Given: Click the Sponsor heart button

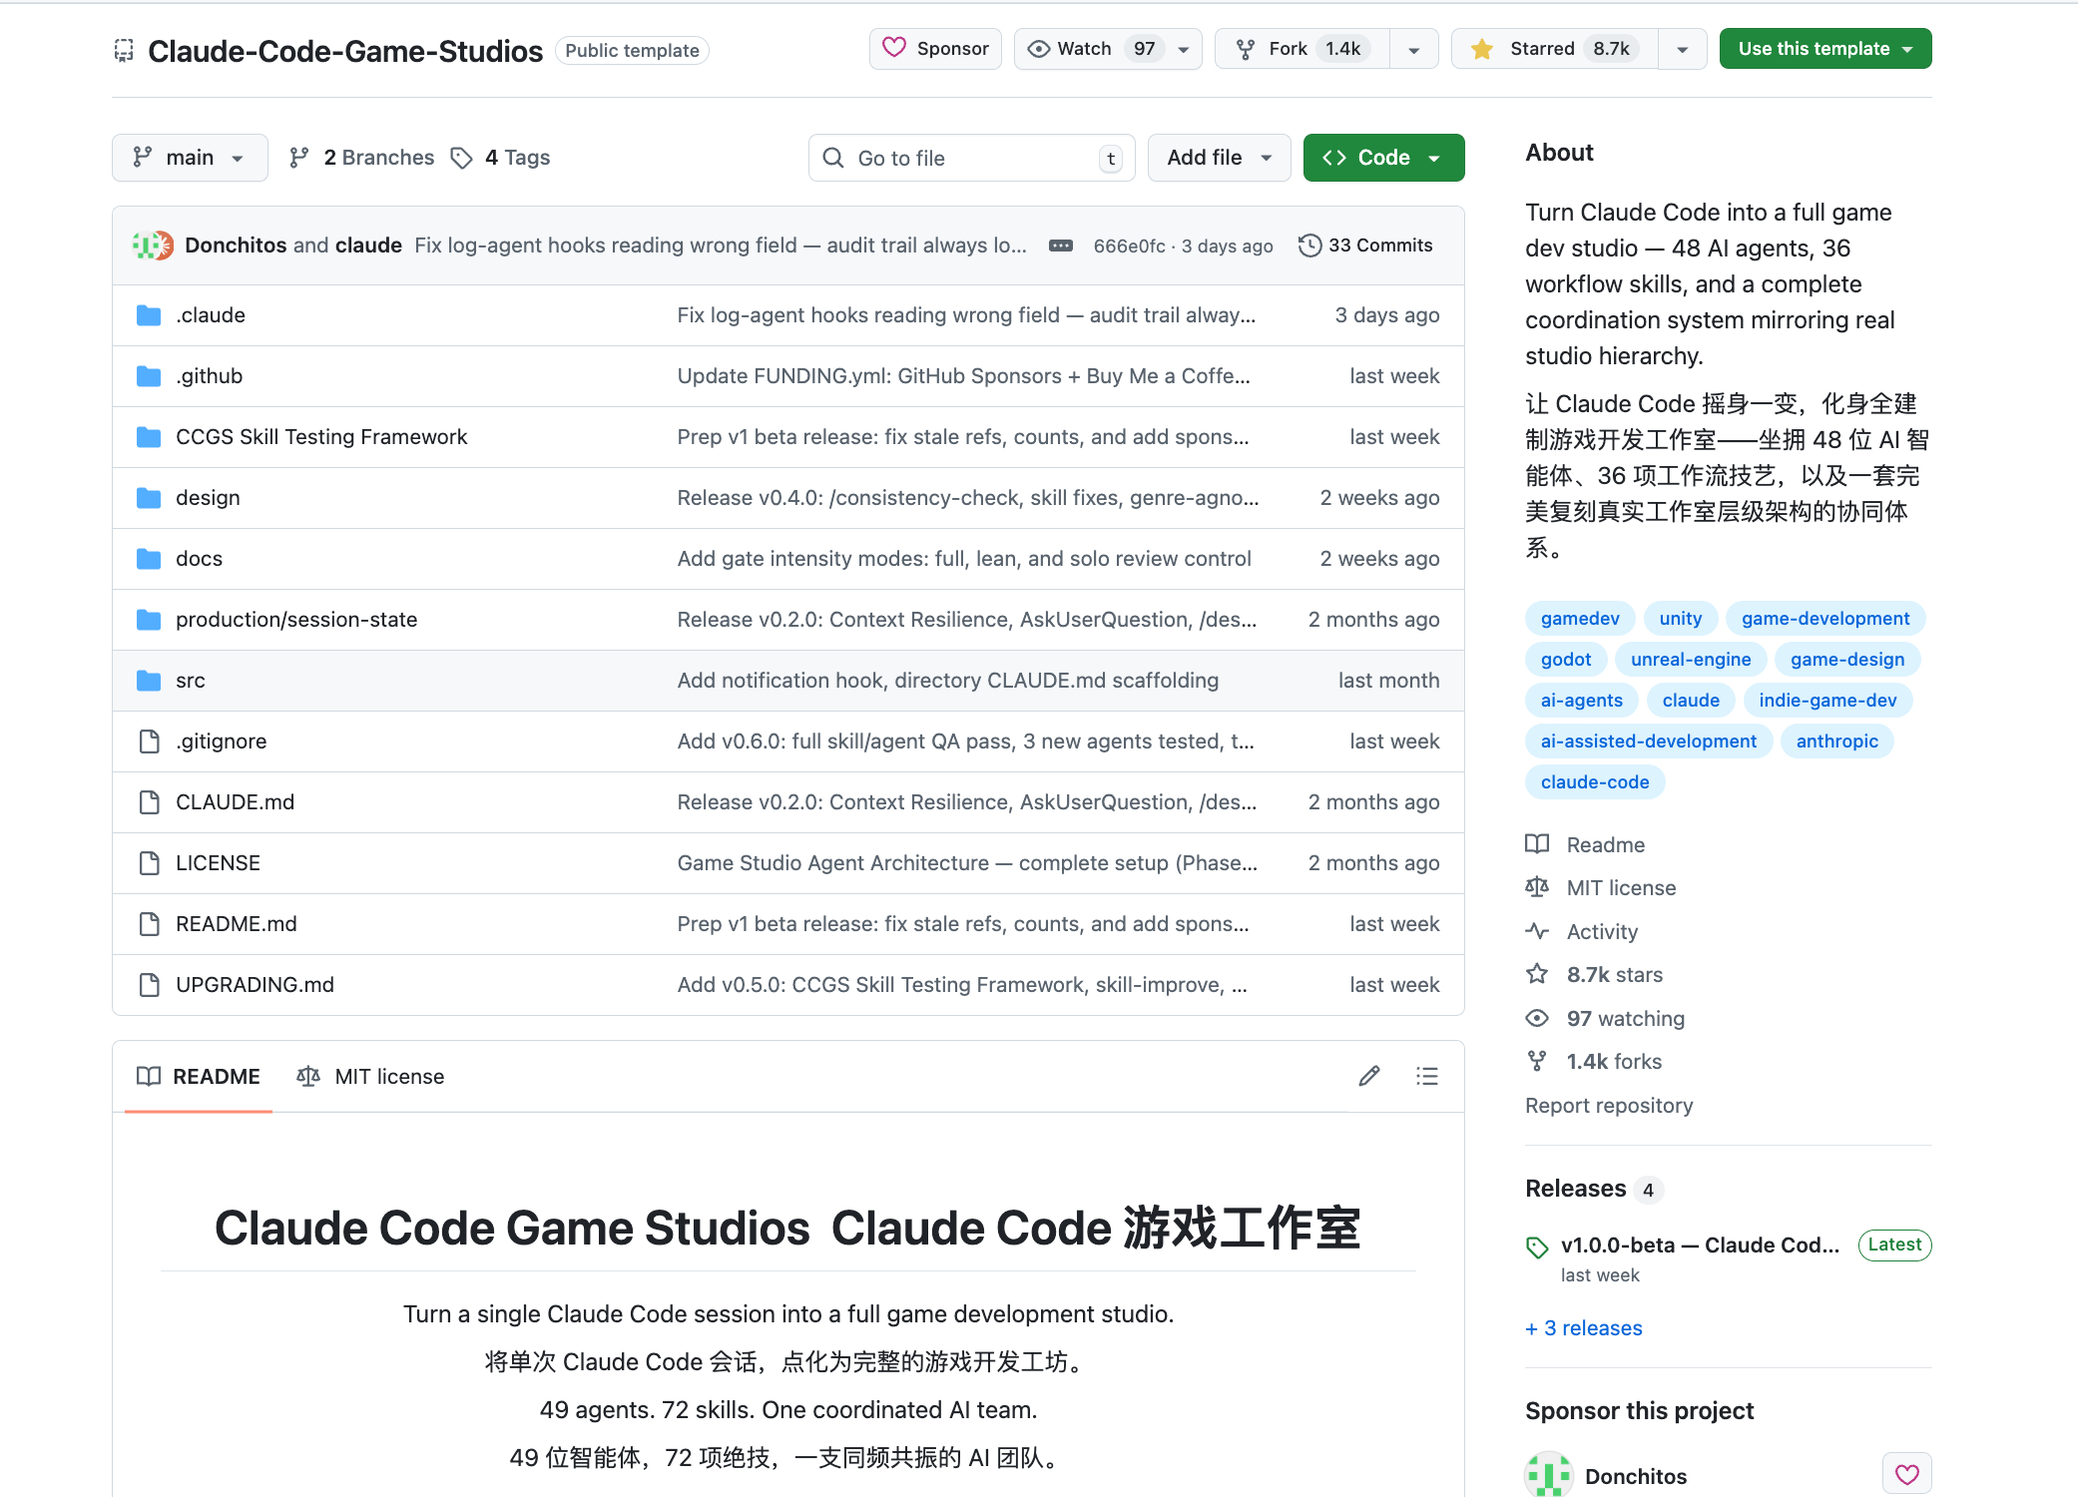Looking at the screenshot, I should (935, 49).
